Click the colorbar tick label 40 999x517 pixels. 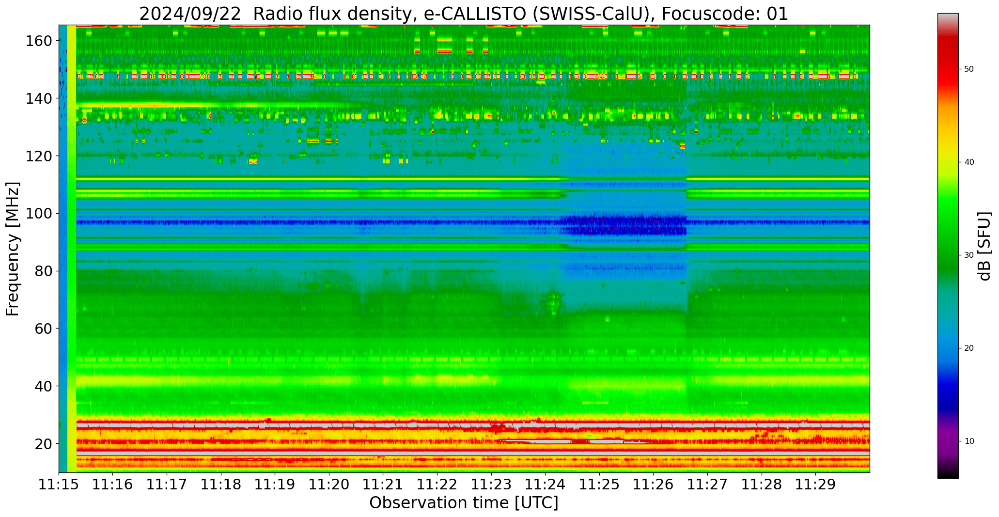968,162
